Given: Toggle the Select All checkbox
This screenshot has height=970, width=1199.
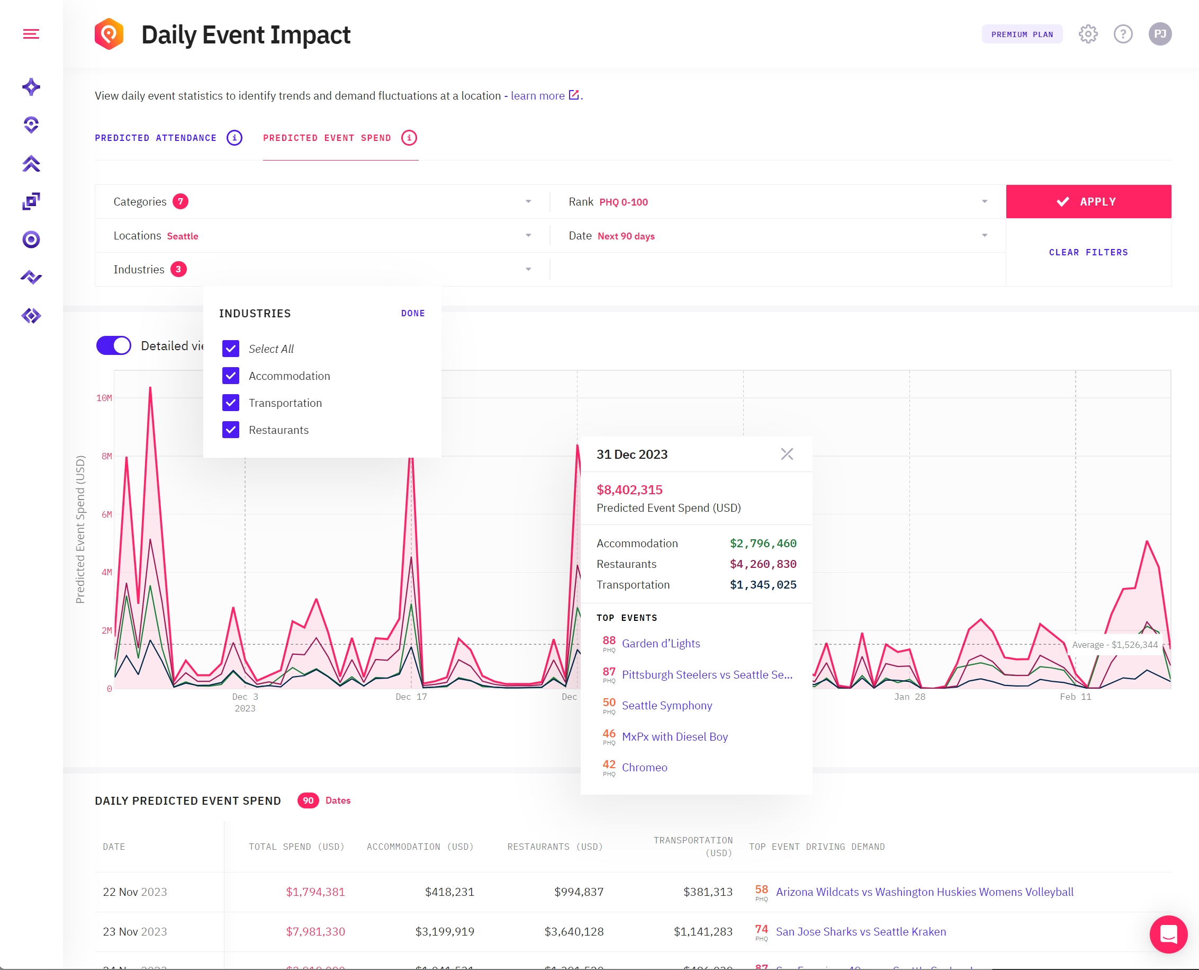Looking at the screenshot, I should [230, 349].
